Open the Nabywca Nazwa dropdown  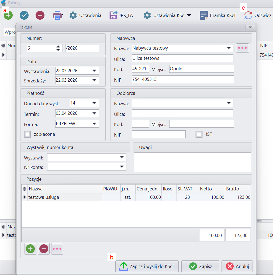[229, 48]
